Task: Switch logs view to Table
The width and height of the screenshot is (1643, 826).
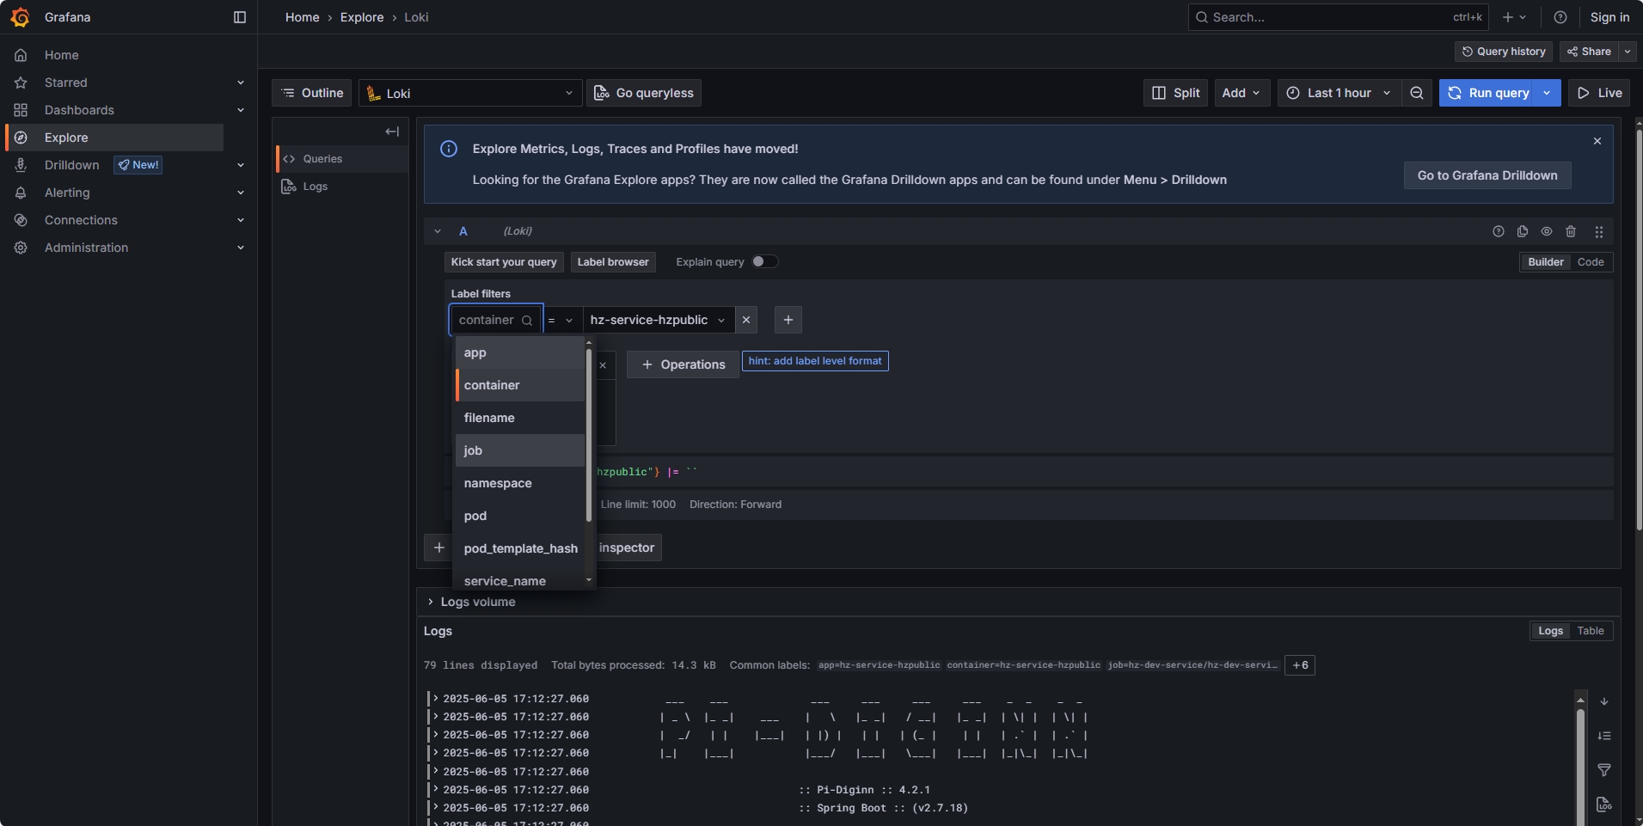Action: [x=1590, y=631]
